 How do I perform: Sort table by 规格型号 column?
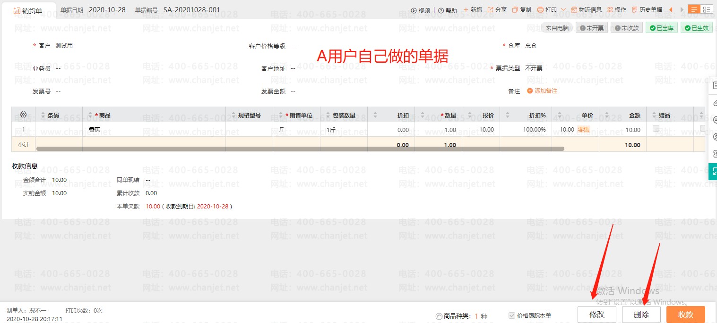(234, 116)
